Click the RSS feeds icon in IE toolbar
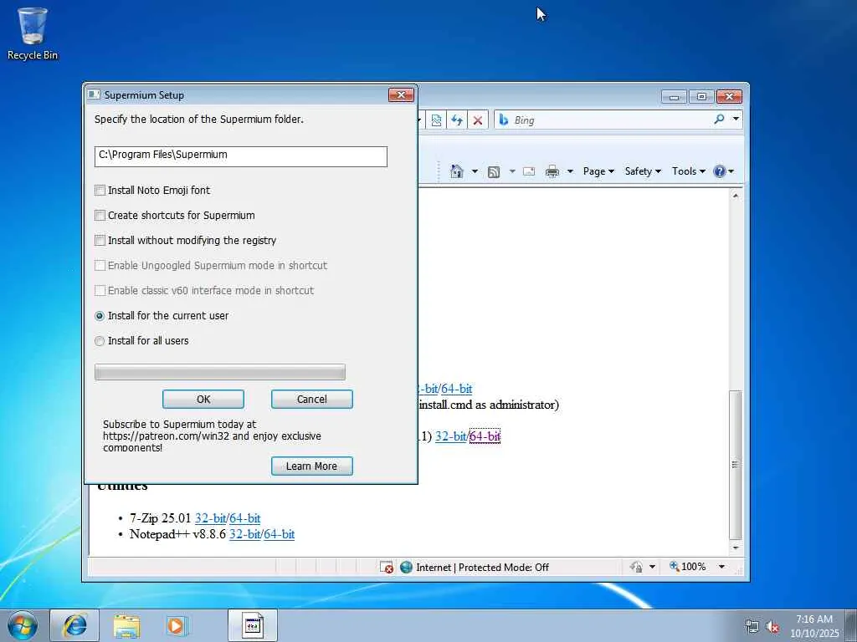 [494, 172]
